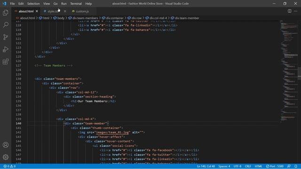Close the style.css tab
Viewport: 301px width, 169px height.
tap(65, 11)
